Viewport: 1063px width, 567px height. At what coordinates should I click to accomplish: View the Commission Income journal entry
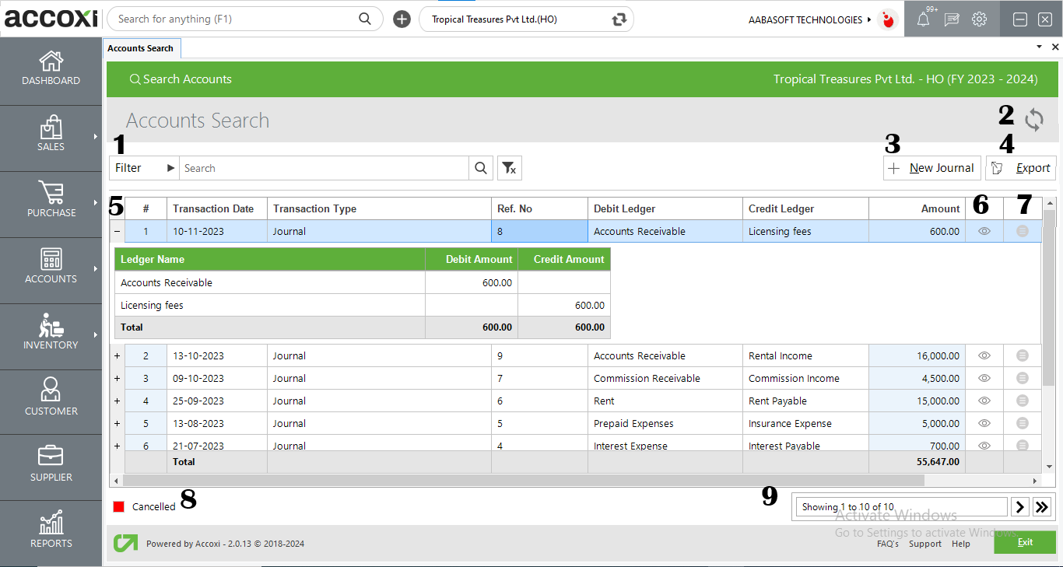[984, 378]
